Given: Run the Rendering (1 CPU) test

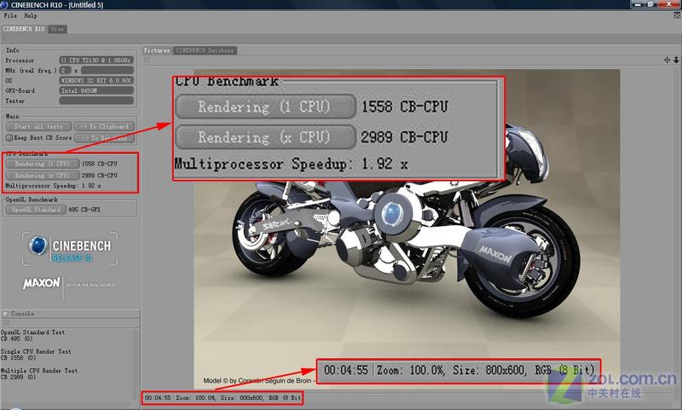Looking at the screenshot, I should (43, 164).
